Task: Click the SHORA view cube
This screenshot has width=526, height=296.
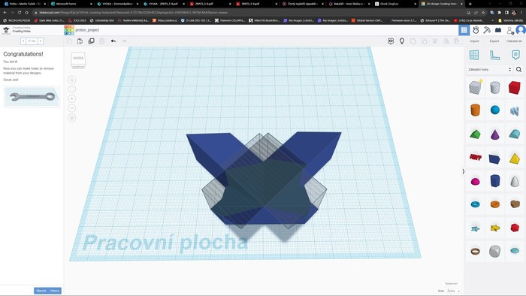Action: pyautogui.click(x=78, y=59)
